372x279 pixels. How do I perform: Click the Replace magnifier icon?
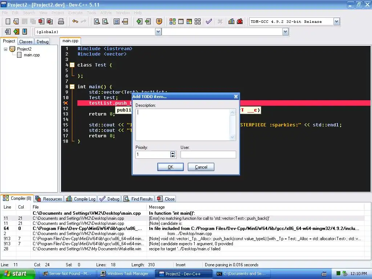(105, 21)
